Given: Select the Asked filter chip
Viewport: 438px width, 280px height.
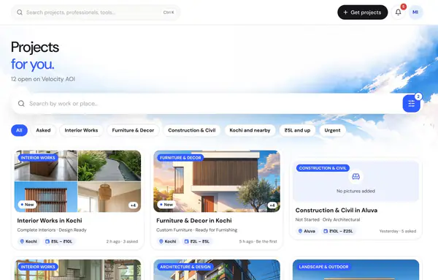Looking at the screenshot, I should (43, 130).
